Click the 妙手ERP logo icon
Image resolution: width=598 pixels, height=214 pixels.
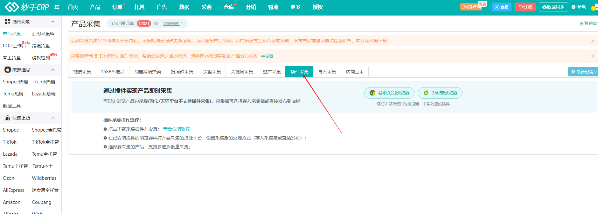pyautogui.click(x=12, y=7)
